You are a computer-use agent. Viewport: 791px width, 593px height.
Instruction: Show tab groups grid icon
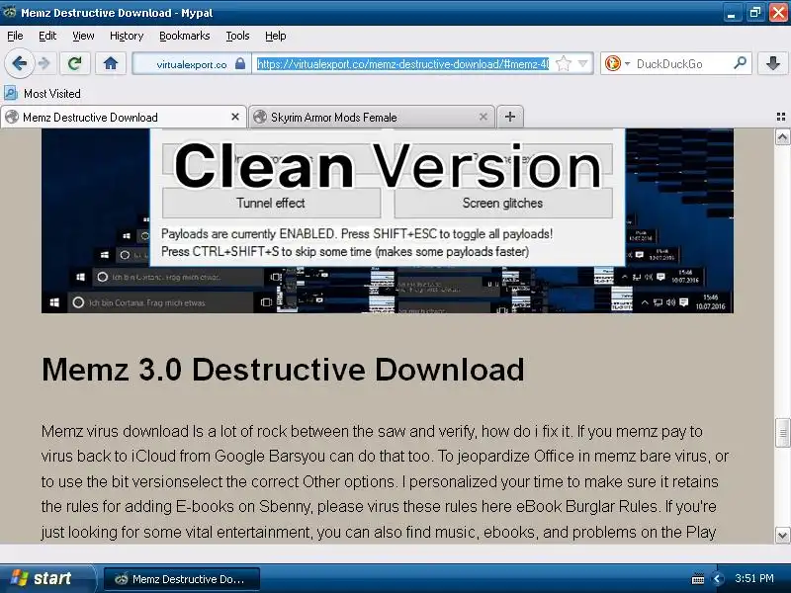[x=781, y=117]
